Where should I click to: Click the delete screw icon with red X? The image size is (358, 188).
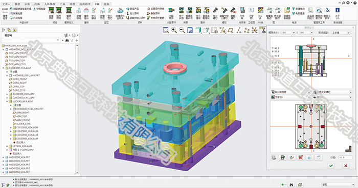233,13
